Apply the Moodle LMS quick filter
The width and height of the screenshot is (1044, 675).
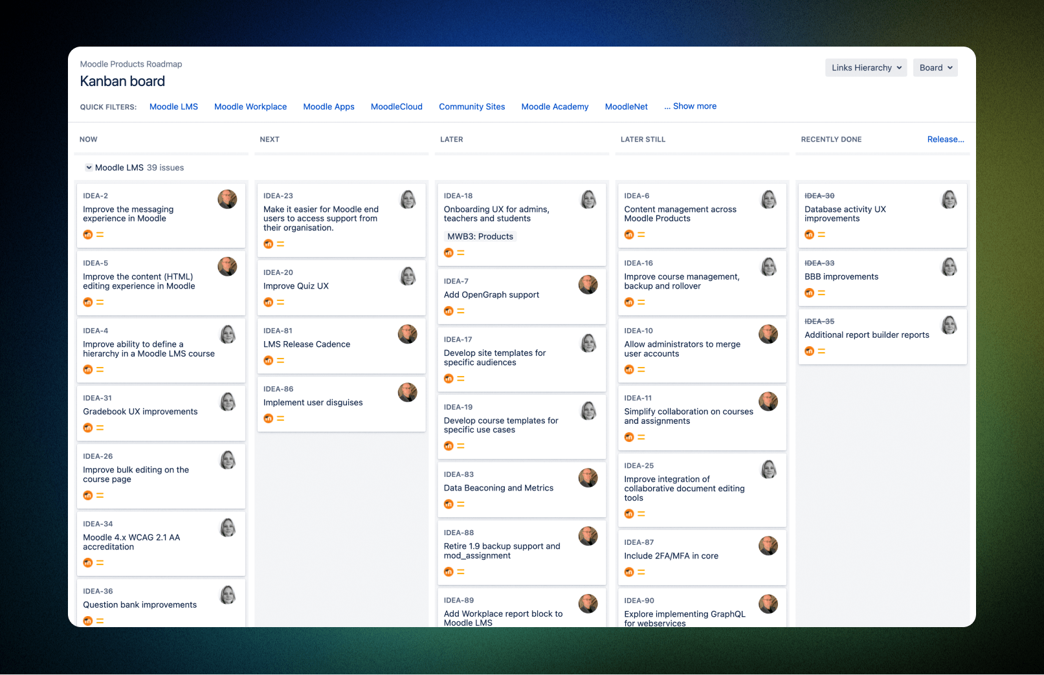[173, 107]
